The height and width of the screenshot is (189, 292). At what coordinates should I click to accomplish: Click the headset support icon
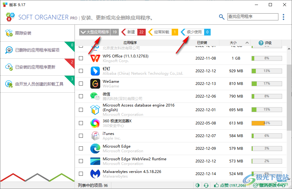206,185
